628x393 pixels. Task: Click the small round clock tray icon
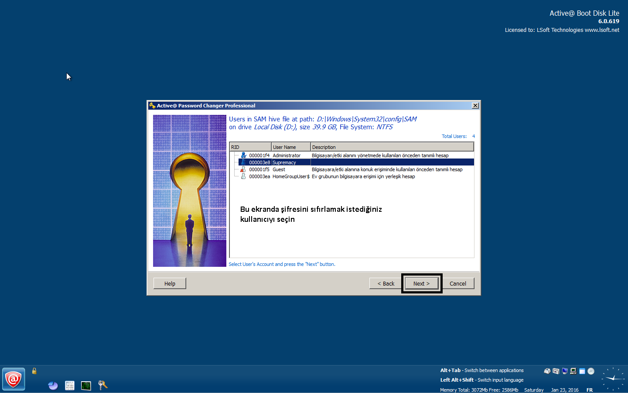[x=591, y=371]
